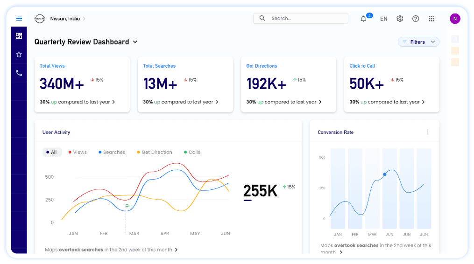Switch language via EN
This screenshot has width=474, height=264.
click(x=383, y=19)
